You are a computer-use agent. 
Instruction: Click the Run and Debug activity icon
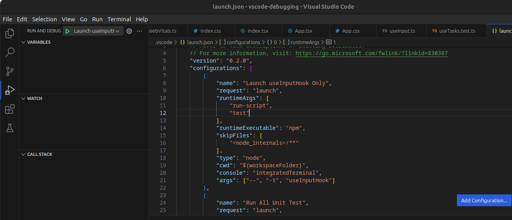(9, 91)
